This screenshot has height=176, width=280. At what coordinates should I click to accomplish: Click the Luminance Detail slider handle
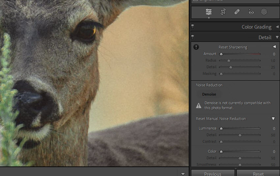pos(240,135)
